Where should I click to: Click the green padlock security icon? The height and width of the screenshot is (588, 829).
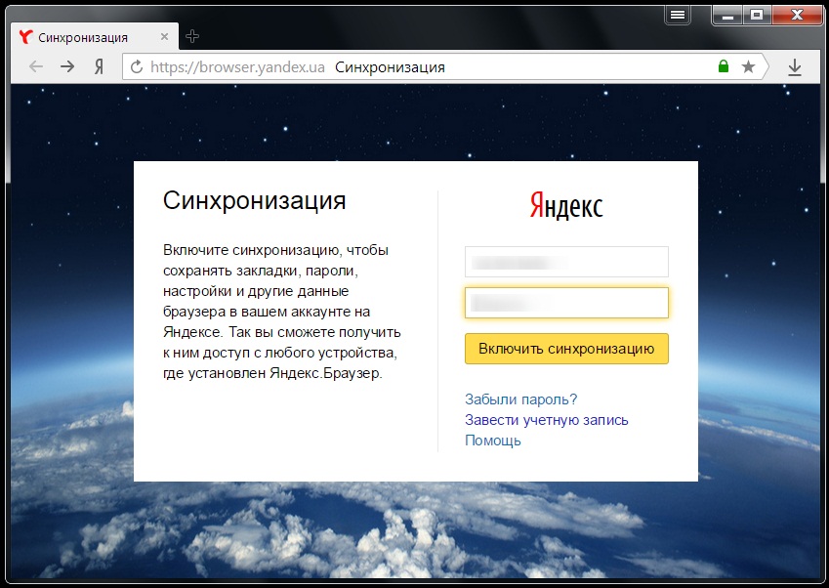(724, 66)
